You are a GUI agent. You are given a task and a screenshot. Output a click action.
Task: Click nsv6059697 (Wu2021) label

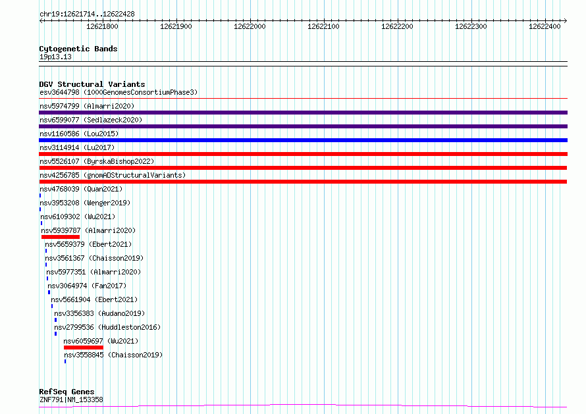pyautogui.click(x=101, y=341)
